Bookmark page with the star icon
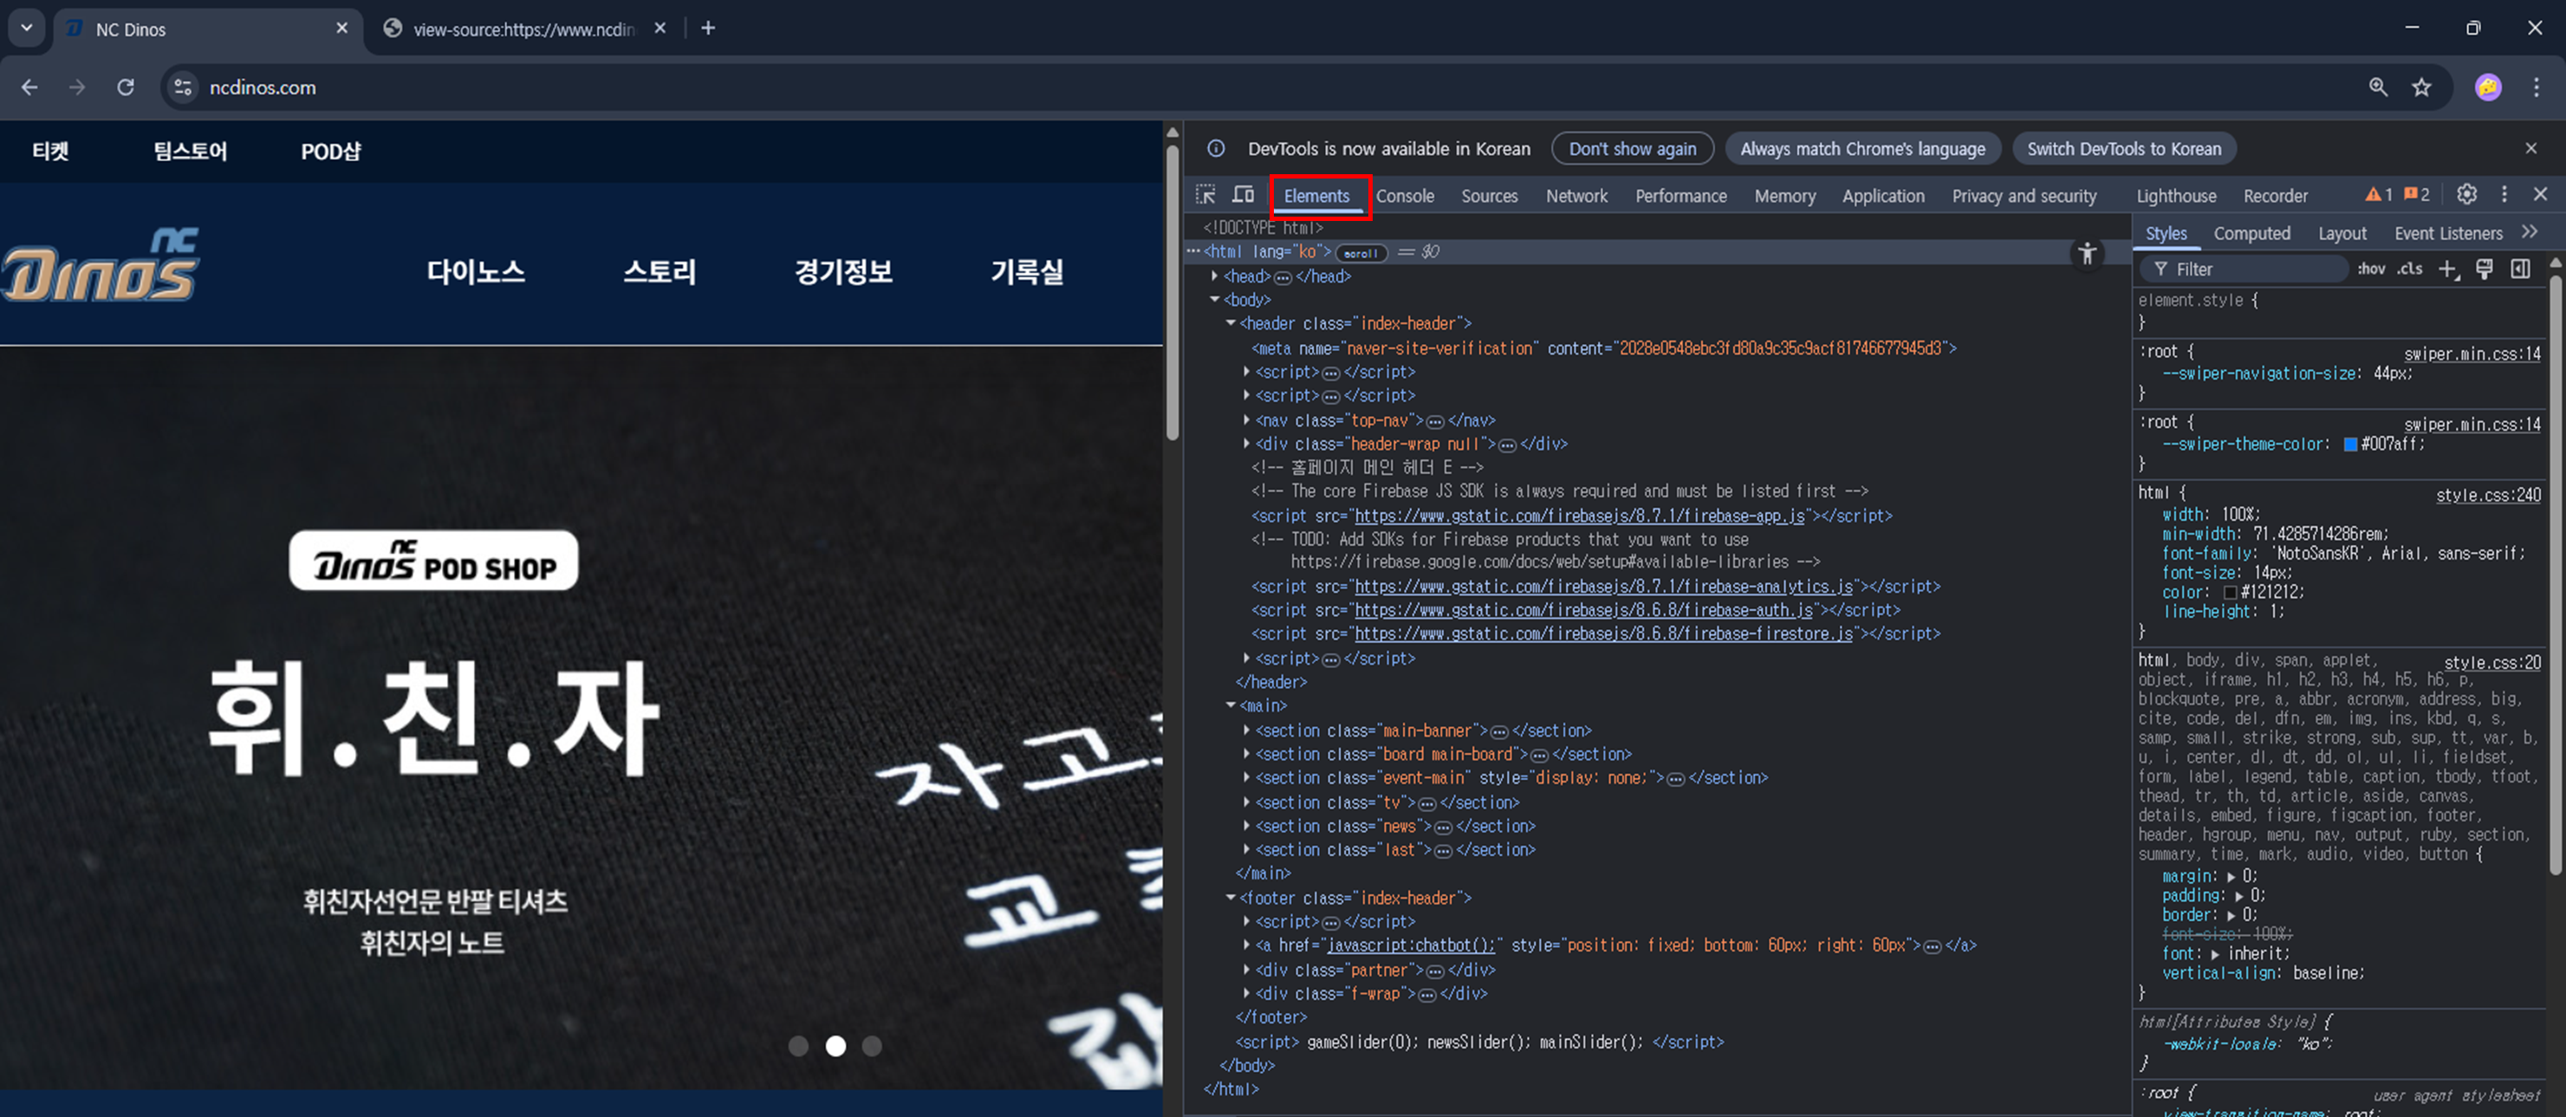Viewport: 2566px width, 1117px height. (x=2421, y=88)
